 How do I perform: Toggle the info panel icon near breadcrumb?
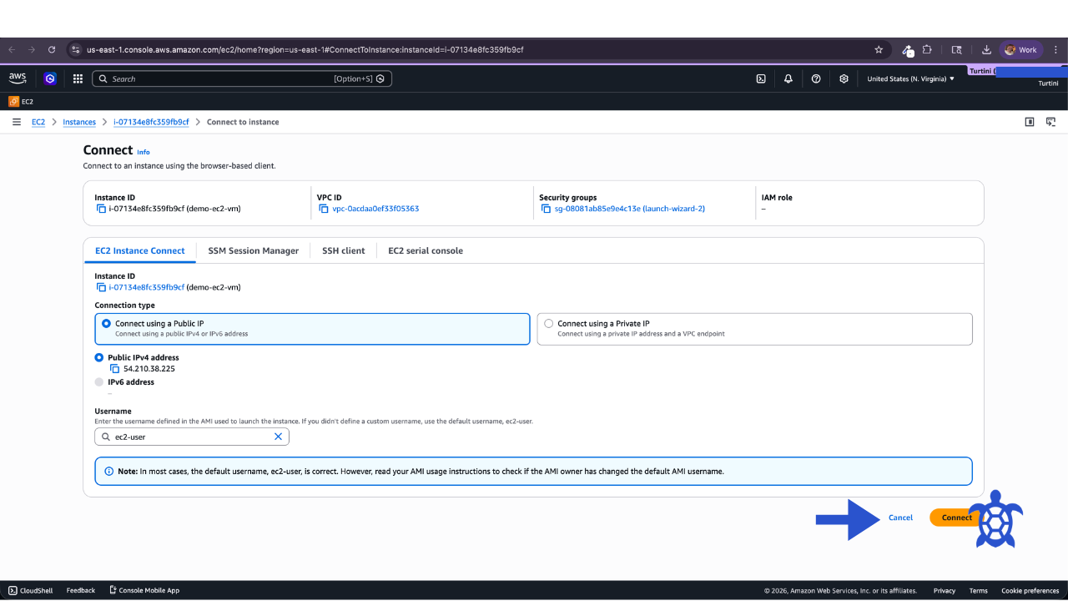tap(1030, 122)
